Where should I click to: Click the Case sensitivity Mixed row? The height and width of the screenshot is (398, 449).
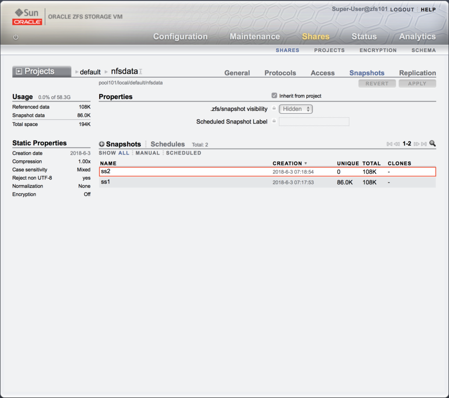[x=51, y=170]
